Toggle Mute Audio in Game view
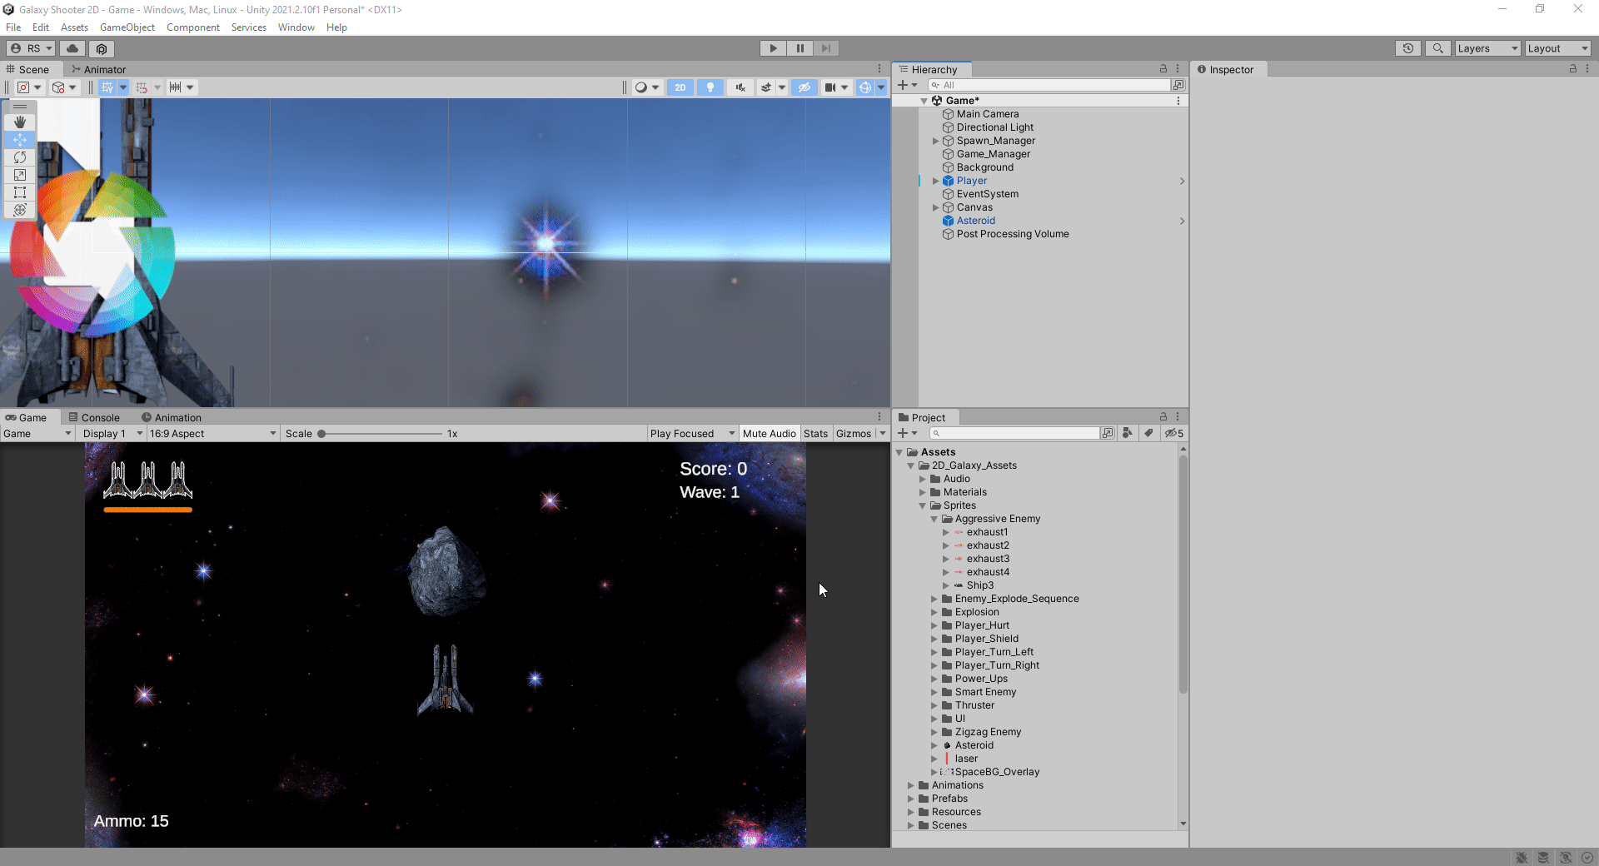Image resolution: width=1599 pixels, height=866 pixels. click(769, 433)
